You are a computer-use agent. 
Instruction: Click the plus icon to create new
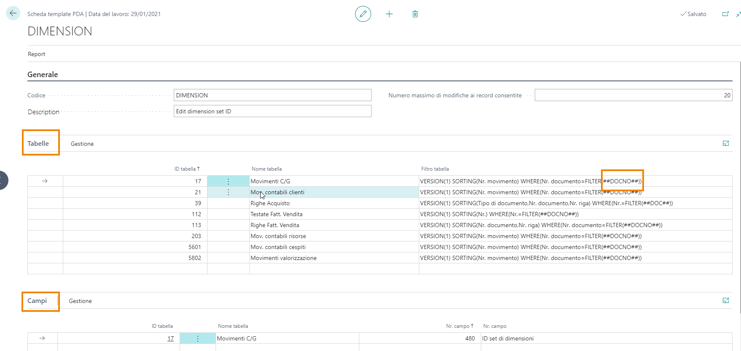[x=389, y=14]
